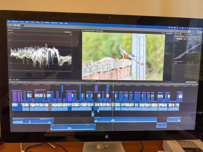Open the viewer Visualización dropdown
Screen dimensions: 203x152
(169, 33)
